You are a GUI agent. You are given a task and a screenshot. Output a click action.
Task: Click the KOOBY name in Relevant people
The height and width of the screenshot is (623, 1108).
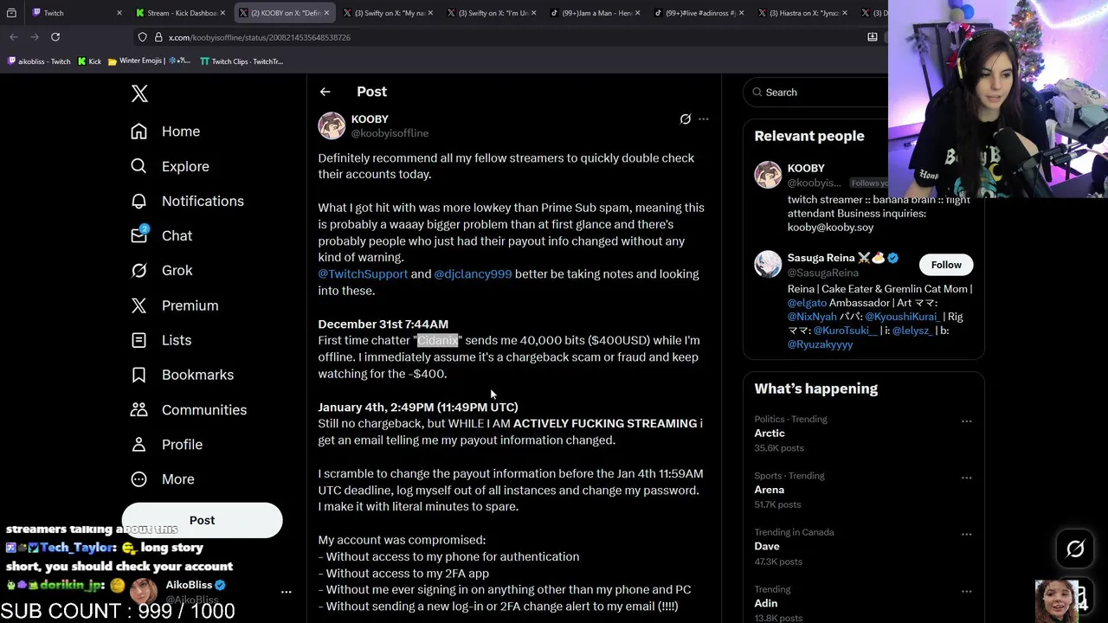click(806, 168)
